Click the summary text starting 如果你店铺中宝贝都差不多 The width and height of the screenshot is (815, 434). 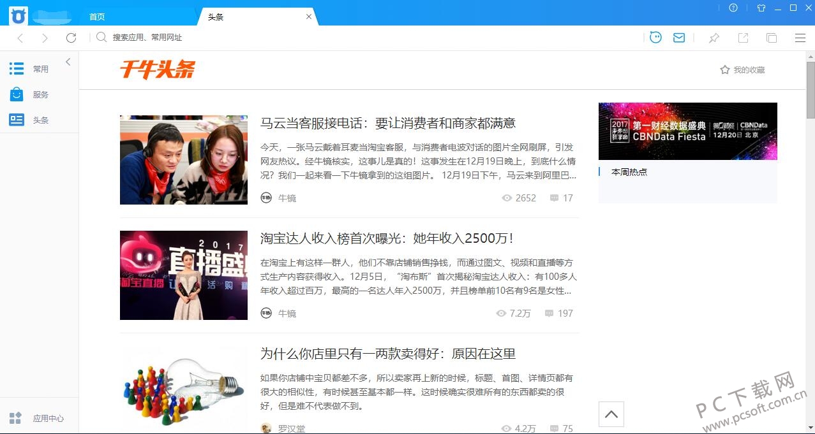417,391
